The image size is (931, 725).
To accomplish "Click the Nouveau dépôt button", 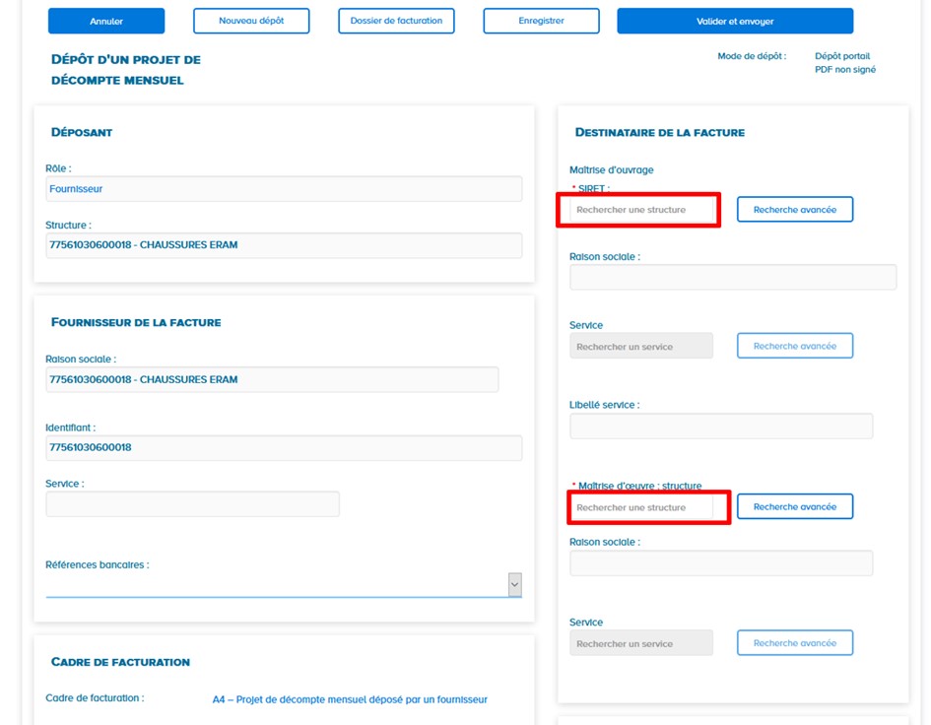I will (x=253, y=20).
